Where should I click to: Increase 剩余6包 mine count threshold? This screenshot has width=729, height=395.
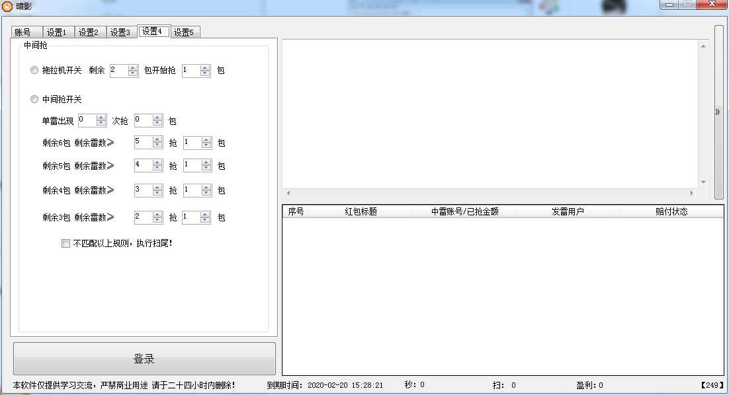pos(157,139)
